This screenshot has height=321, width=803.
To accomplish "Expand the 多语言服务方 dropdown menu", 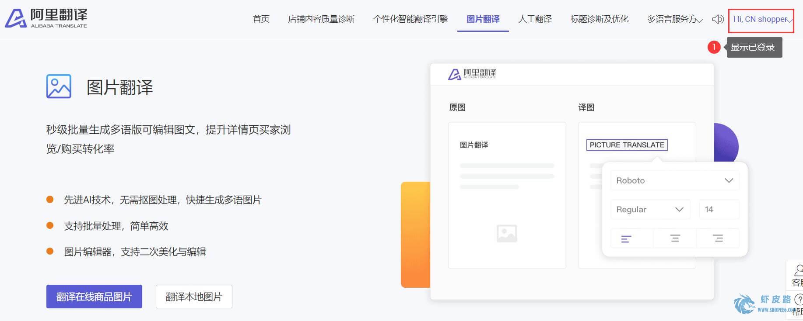I will click(x=675, y=19).
